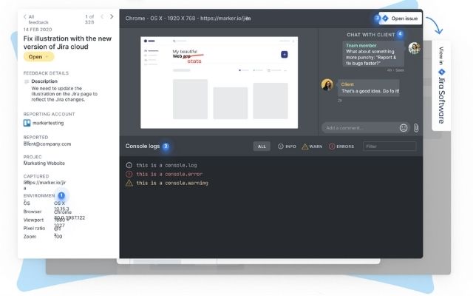Click the Jira icon in Open issue
The height and width of the screenshot is (296, 473).
click(385, 18)
